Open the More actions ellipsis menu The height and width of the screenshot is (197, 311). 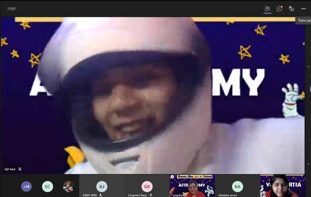303,9
